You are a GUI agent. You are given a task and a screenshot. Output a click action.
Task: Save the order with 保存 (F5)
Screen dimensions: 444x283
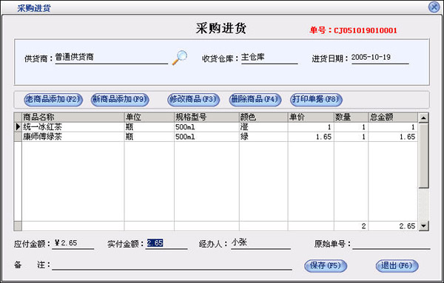click(326, 266)
